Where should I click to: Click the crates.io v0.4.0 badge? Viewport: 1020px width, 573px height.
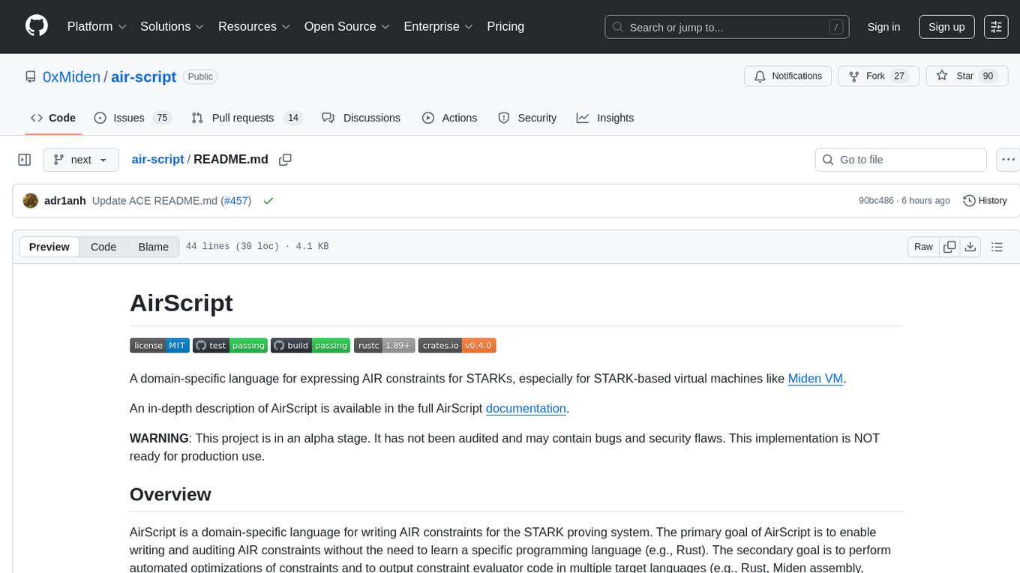point(457,345)
